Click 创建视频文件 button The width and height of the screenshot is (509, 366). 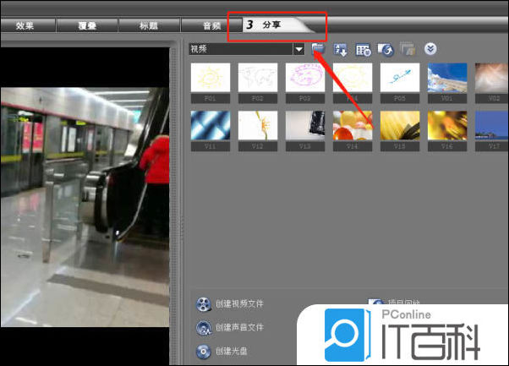[230, 304]
